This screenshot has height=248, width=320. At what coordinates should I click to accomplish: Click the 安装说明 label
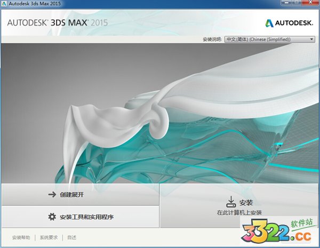pos(212,39)
